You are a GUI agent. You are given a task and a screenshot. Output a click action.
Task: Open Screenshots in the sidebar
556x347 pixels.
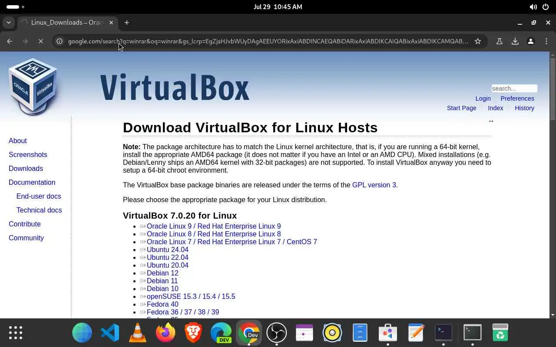pyautogui.click(x=28, y=154)
